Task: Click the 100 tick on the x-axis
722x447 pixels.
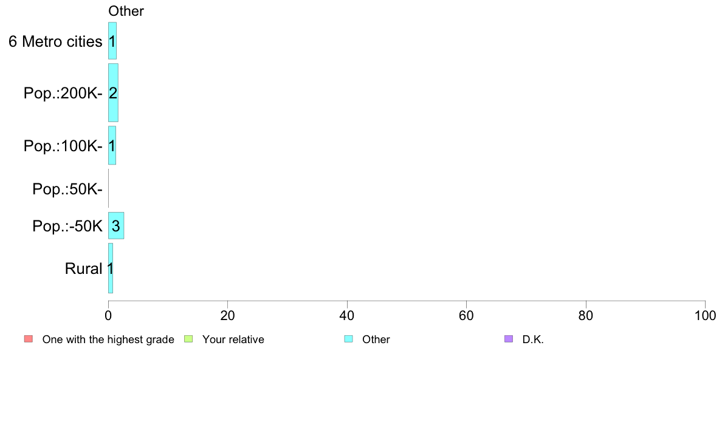Action: tap(704, 316)
